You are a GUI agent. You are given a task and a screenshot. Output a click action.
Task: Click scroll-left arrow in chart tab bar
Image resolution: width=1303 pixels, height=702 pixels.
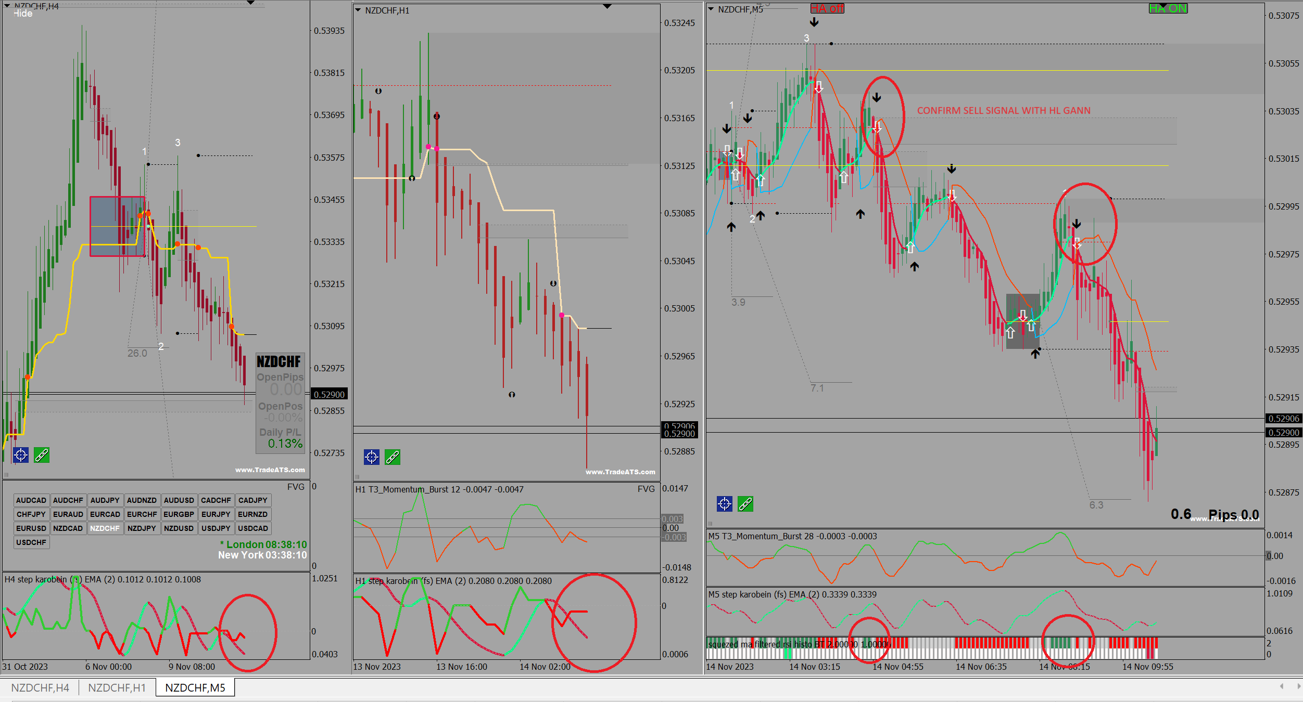[1282, 687]
